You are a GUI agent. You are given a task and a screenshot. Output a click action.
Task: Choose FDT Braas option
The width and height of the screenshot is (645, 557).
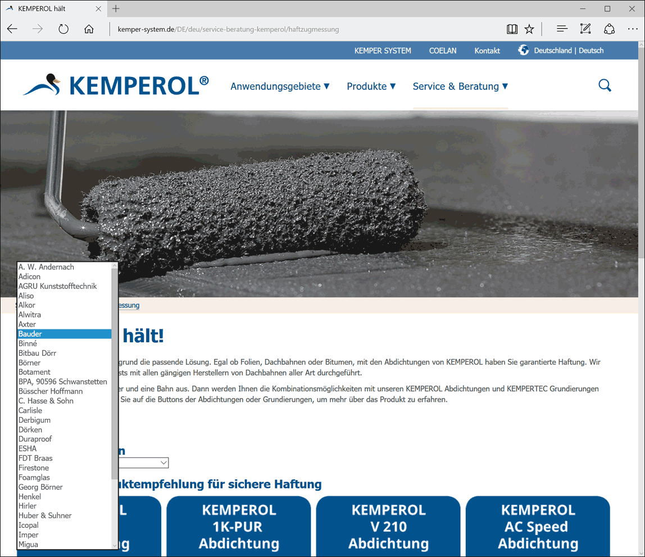pos(65,458)
